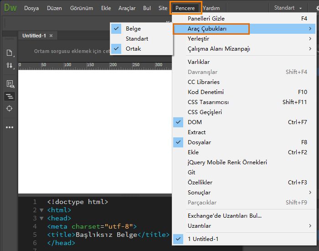This screenshot has height=251, width=319.
Task: Click the Dw application logo
Action: [x=10, y=8]
